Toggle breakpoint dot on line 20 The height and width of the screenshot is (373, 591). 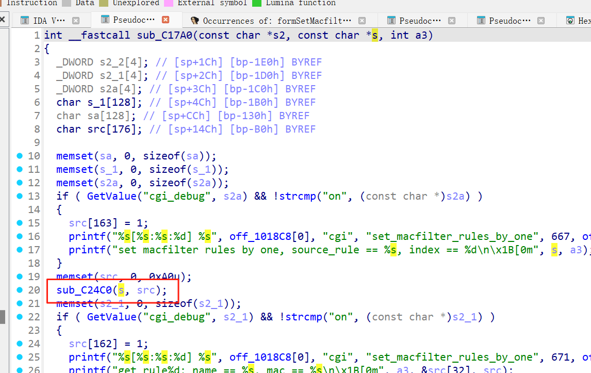coord(20,289)
